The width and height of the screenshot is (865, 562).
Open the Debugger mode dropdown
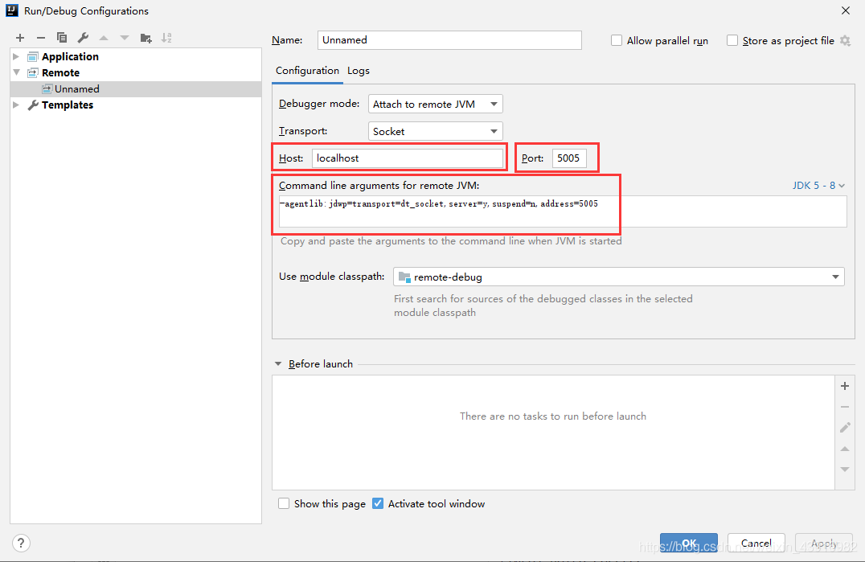[x=435, y=104]
